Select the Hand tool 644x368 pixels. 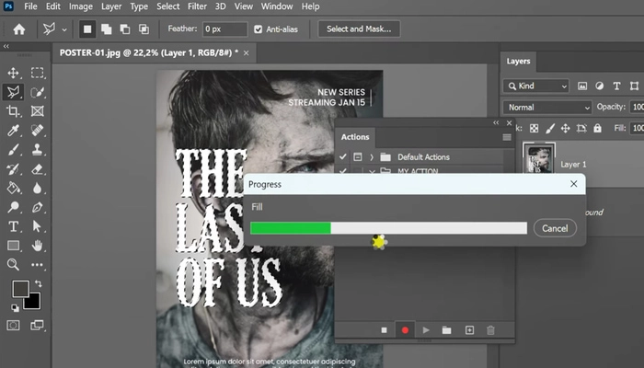click(x=38, y=246)
